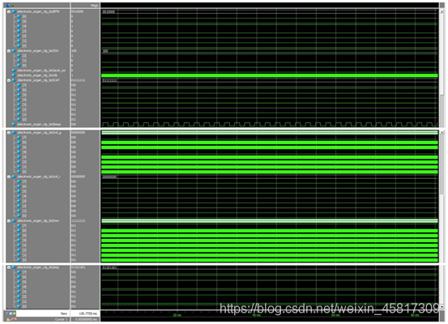This screenshot has width=448, height=324.
Task: Click the wave pane icon above signal names
Action: (x=9, y=5)
